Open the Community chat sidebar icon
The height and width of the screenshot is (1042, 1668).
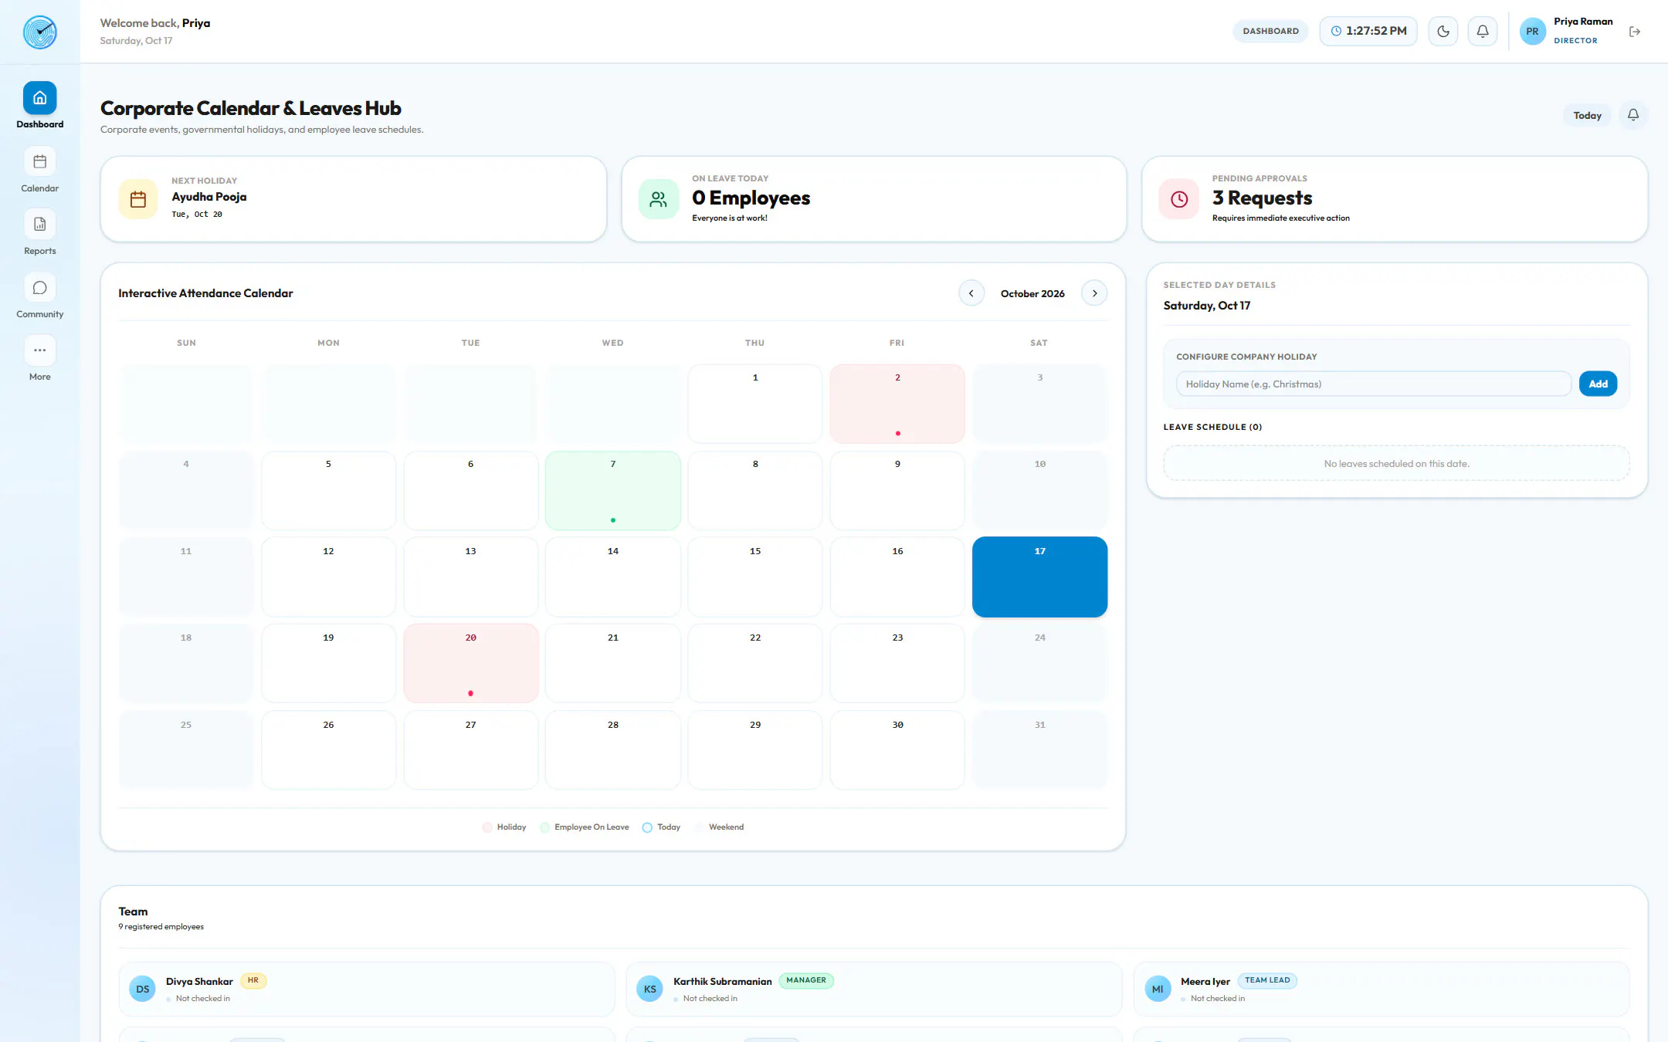[x=39, y=287]
